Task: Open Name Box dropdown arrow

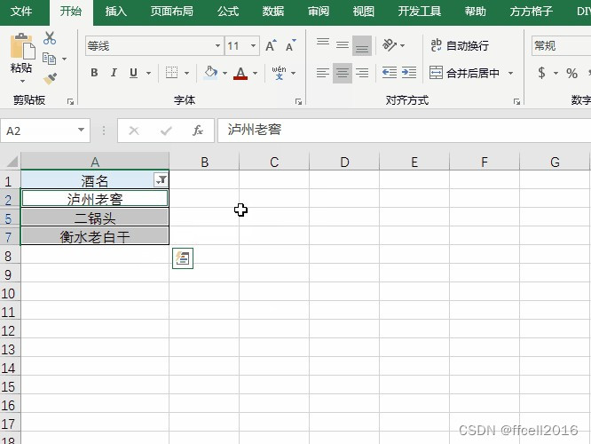Action: [81, 131]
